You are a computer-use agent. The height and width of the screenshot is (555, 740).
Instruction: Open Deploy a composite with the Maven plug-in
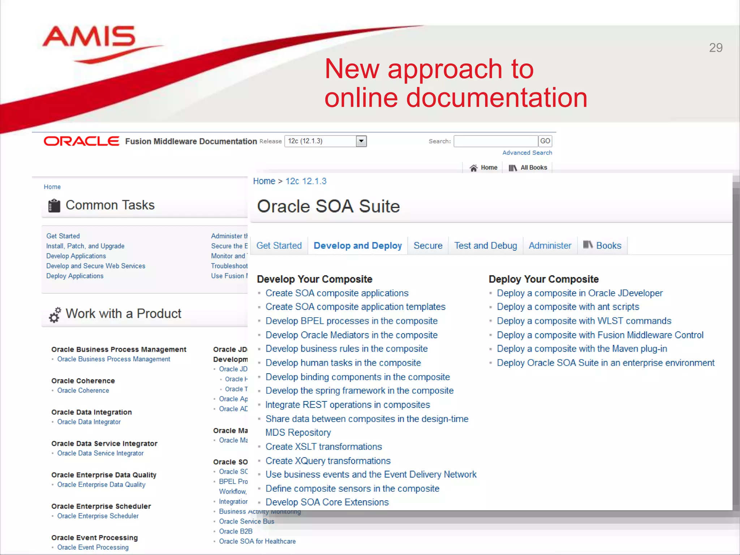[x=582, y=349]
